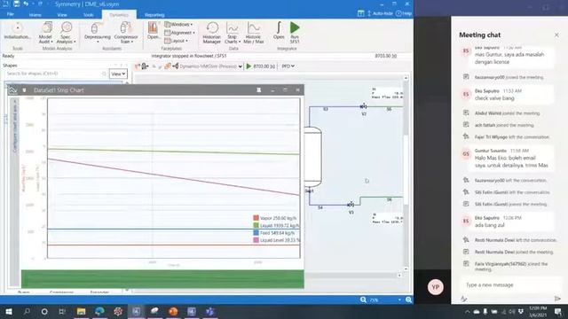Click the Vapor red legend swatch
This screenshot has height=319, width=568.
(256, 218)
